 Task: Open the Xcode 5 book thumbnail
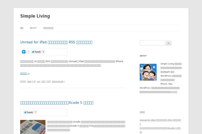click(33, 127)
